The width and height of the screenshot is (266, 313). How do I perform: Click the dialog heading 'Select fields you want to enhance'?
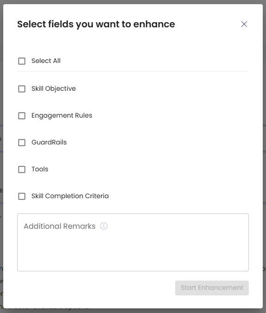pos(96,24)
